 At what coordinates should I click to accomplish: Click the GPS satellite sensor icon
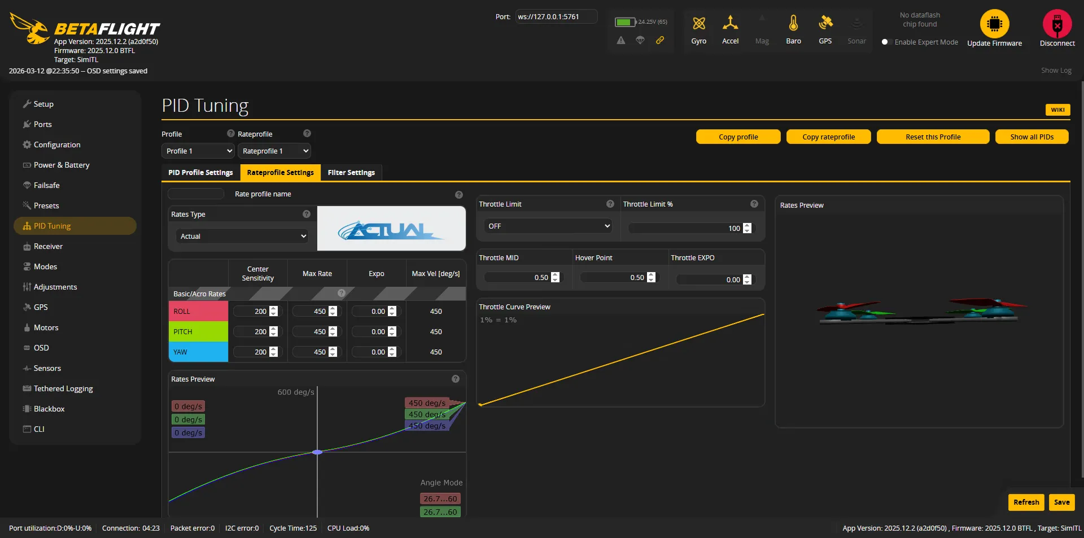[x=825, y=24]
